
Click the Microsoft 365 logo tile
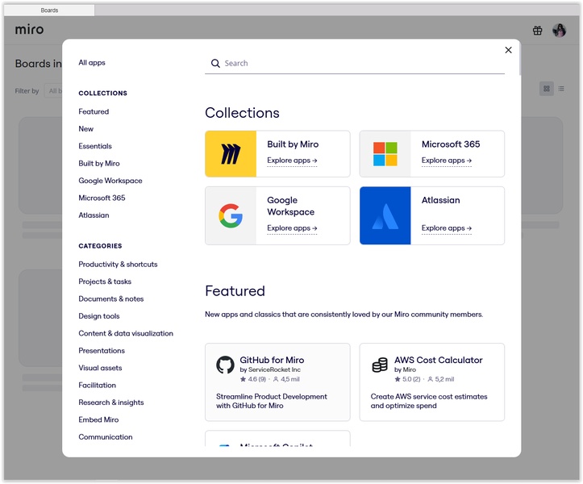coord(385,154)
